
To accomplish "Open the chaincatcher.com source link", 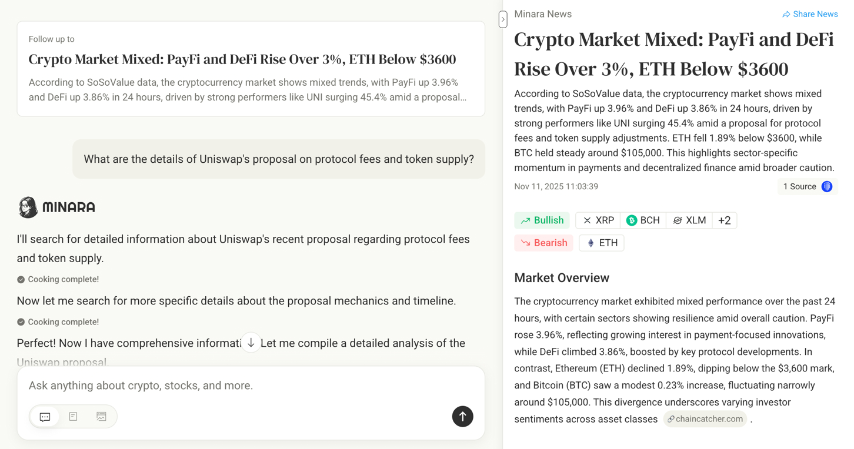I will (x=705, y=419).
